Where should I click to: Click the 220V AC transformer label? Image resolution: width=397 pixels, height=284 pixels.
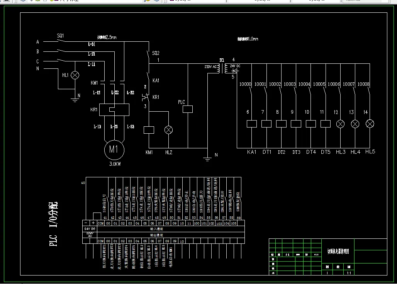[210, 66]
